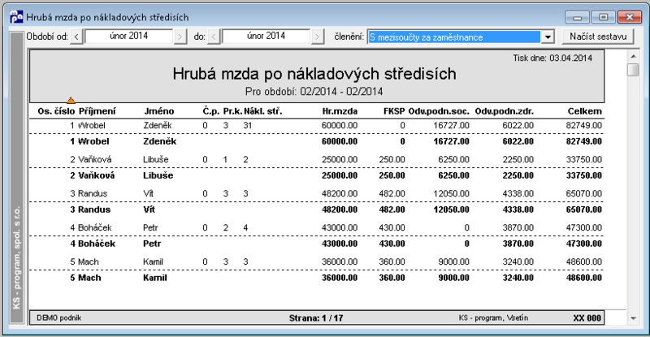Click the application icon in title bar
650x337 pixels.
coord(16,17)
